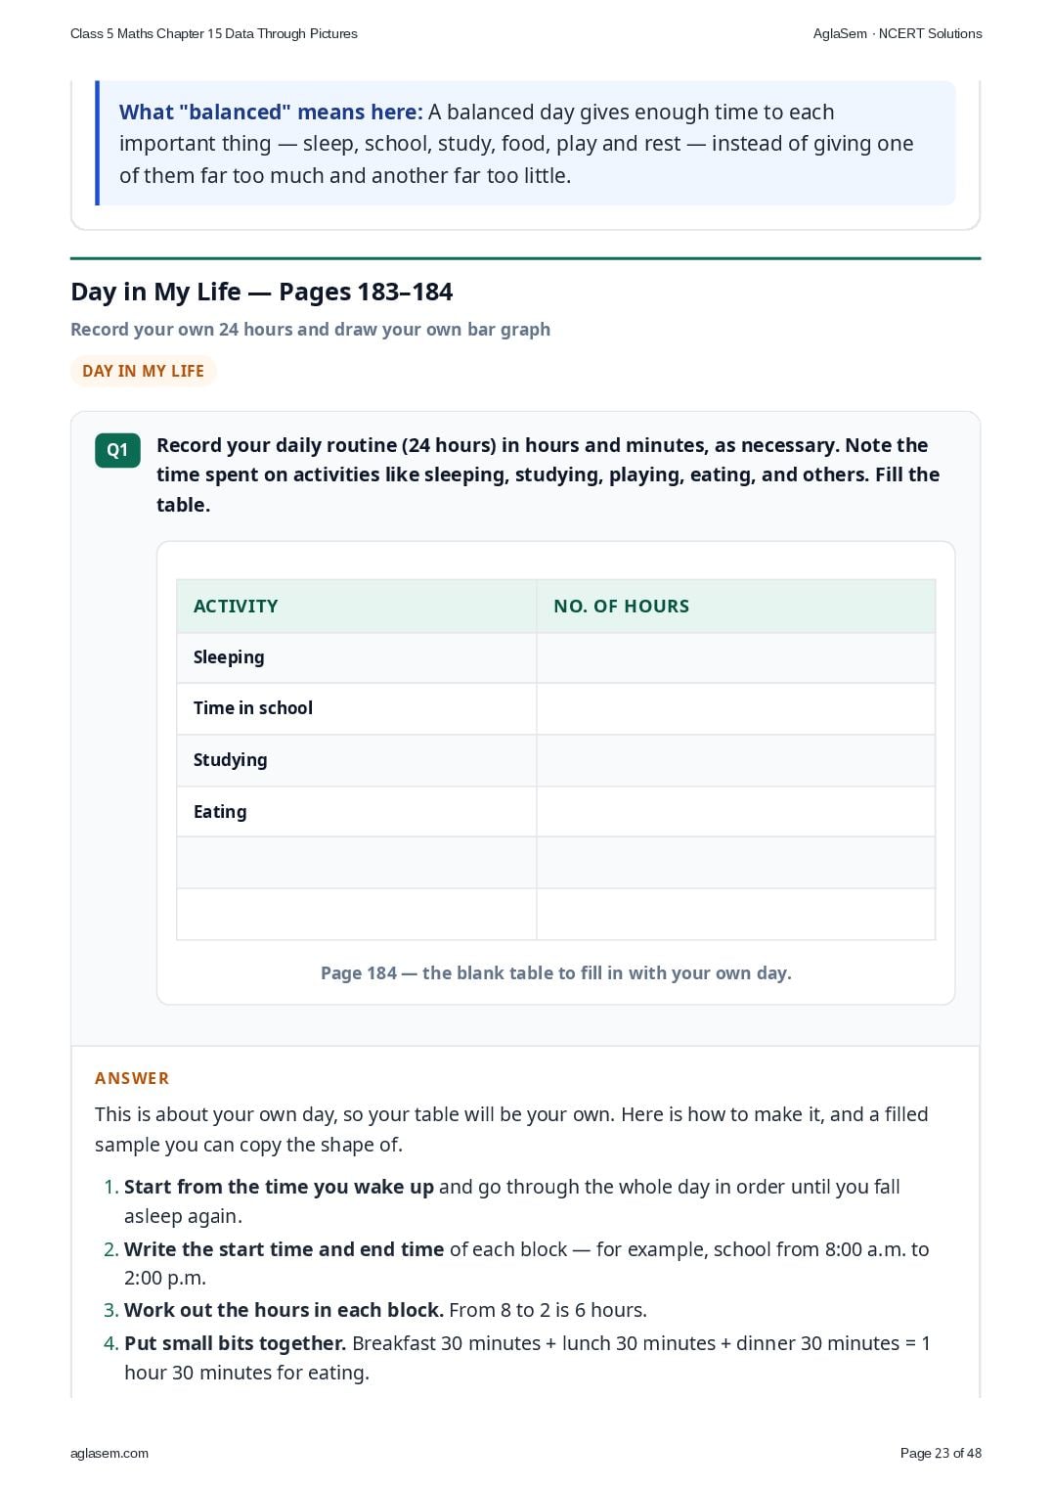Click the last blank activity cell in table

coord(357,914)
